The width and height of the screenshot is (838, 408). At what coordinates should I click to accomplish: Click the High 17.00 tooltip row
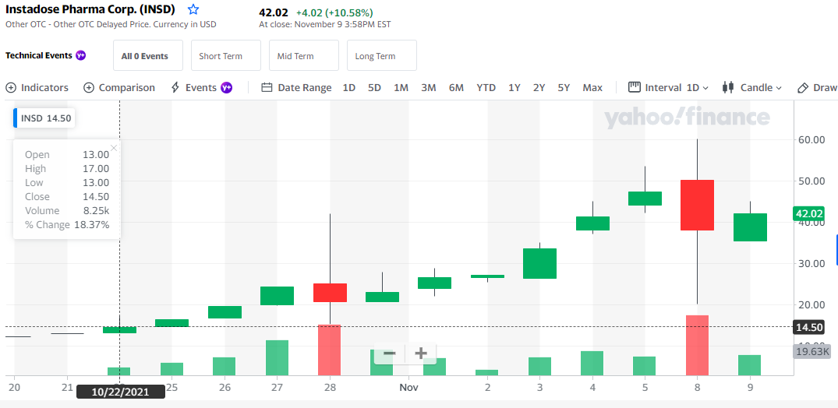[x=67, y=169]
